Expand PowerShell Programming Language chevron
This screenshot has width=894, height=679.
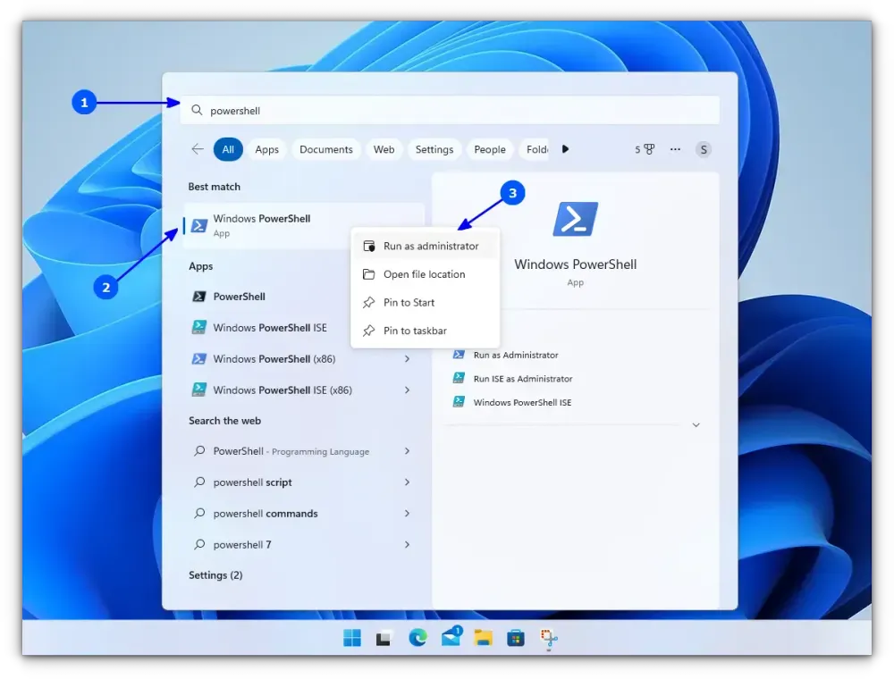click(407, 451)
